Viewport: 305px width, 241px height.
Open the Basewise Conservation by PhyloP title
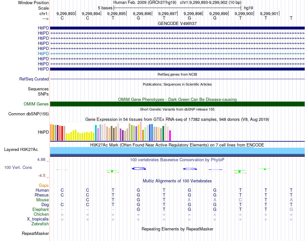177,160
